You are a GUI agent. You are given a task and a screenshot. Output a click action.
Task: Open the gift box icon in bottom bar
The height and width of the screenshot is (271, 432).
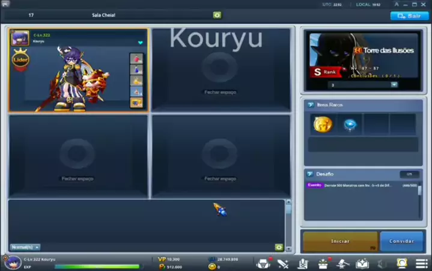tap(323, 263)
